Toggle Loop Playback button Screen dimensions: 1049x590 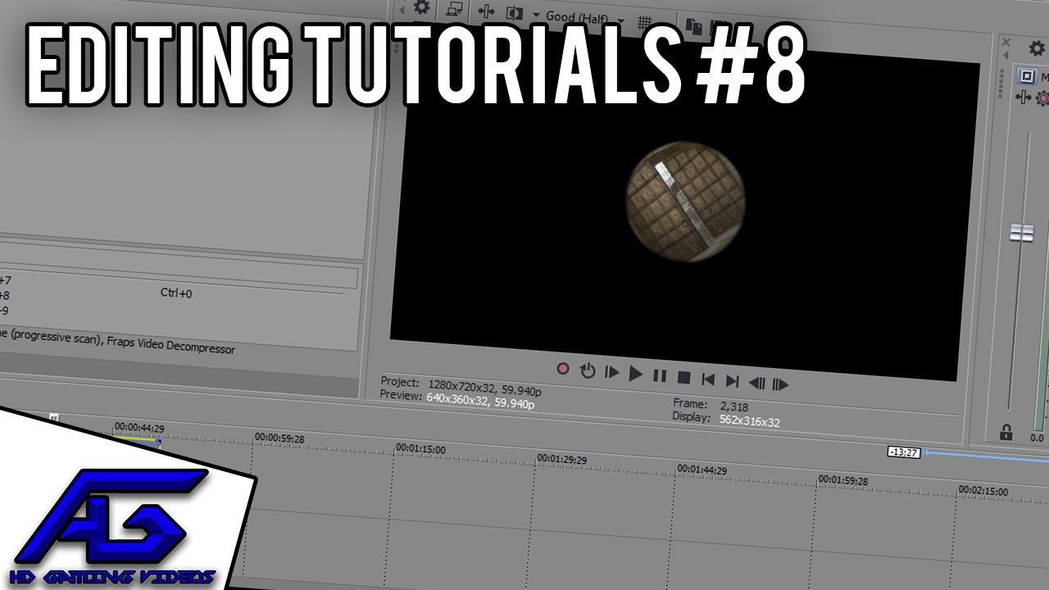pos(588,370)
